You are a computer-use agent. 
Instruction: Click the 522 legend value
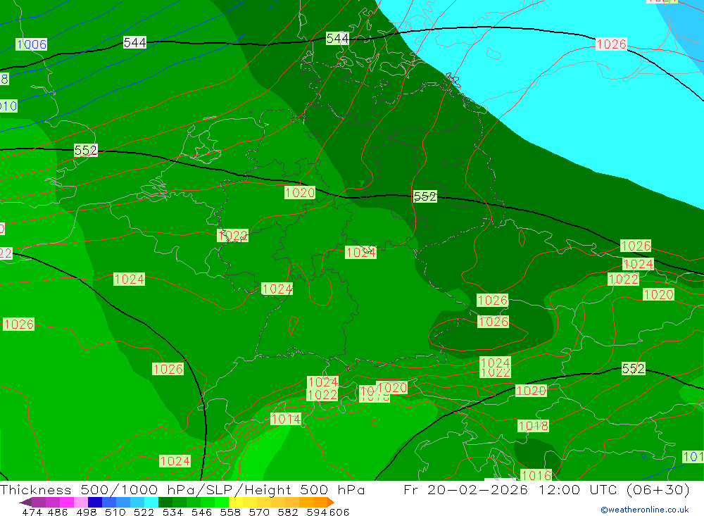click(x=144, y=512)
